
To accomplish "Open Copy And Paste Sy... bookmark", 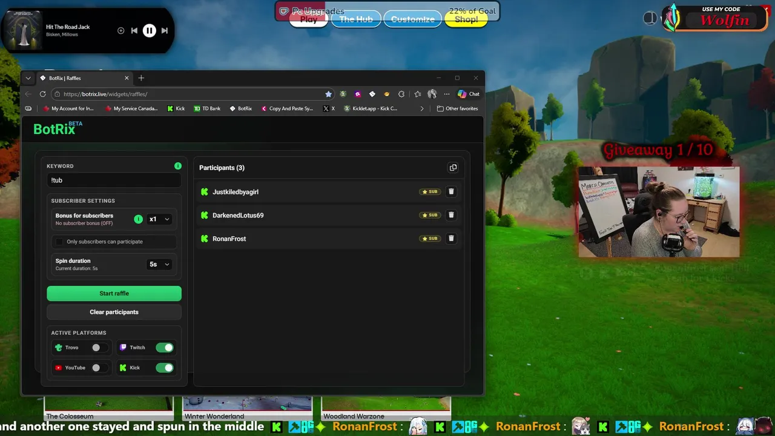I will 287,108.
